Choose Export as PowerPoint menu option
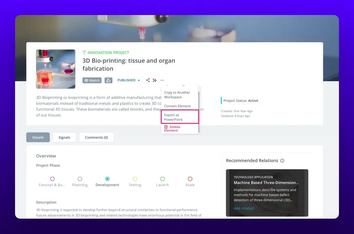Image resolution: width=354 pixels, height=234 pixels. (x=179, y=117)
